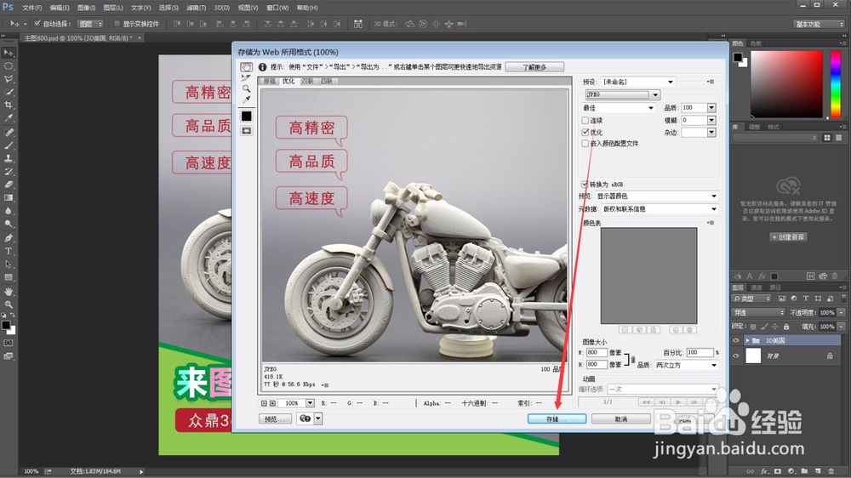Image resolution: width=851 pixels, height=478 pixels.
Task: Switch to the 原稿 preview tab
Action: point(269,82)
